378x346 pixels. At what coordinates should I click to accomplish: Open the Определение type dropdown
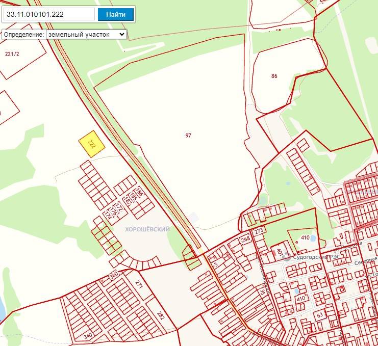tap(86, 34)
